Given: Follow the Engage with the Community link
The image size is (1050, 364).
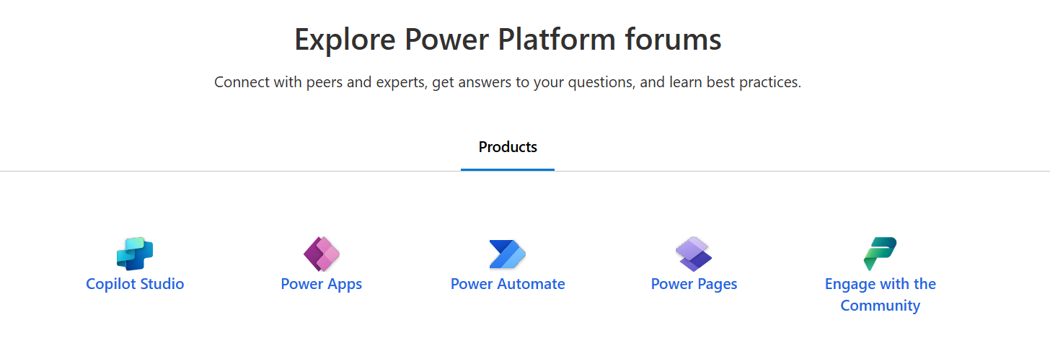Looking at the screenshot, I should tap(881, 295).
